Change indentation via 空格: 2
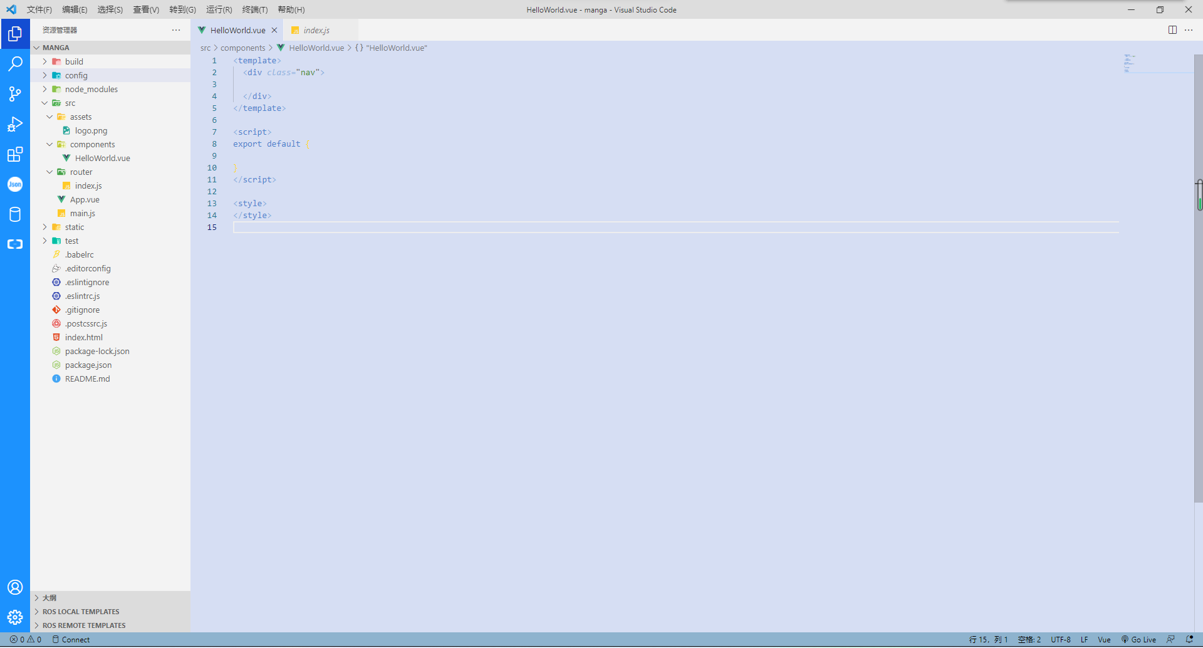The width and height of the screenshot is (1203, 648). pos(1029,640)
